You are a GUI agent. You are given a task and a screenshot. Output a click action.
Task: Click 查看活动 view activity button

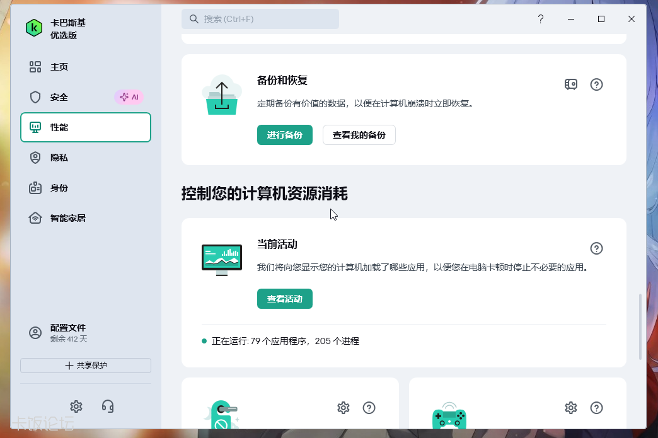[284, 299]
